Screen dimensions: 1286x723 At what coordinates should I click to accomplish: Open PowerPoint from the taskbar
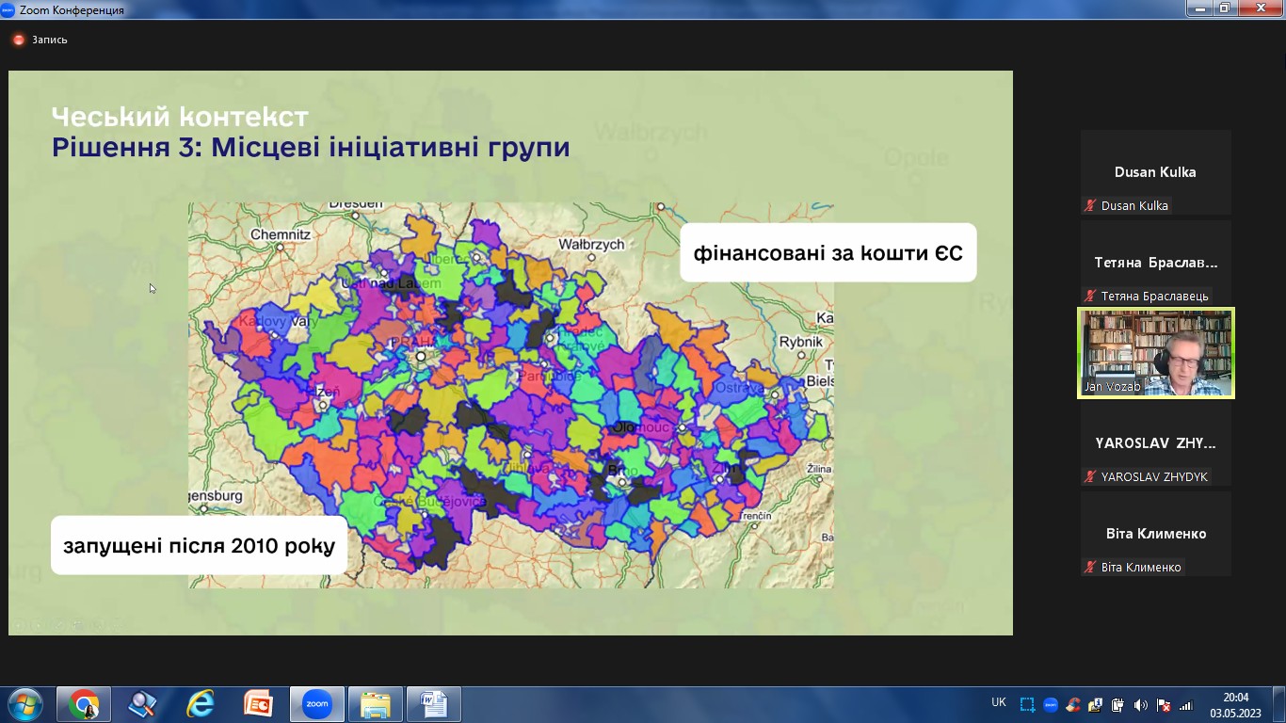click(x=258, y=704)
